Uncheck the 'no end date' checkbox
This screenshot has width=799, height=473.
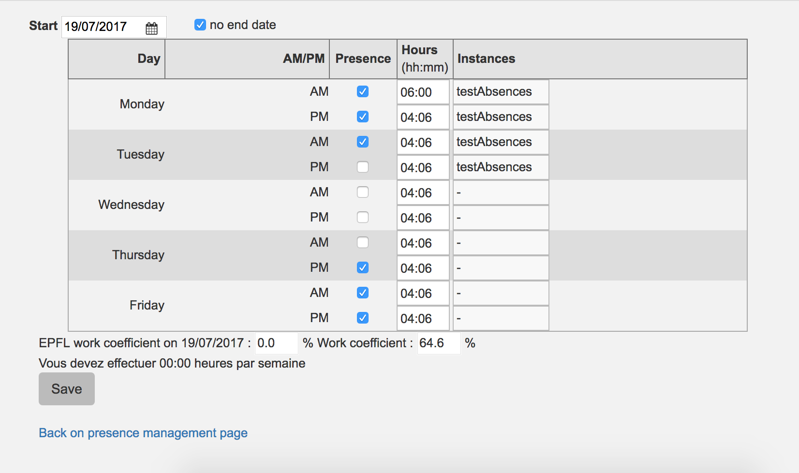200,25
